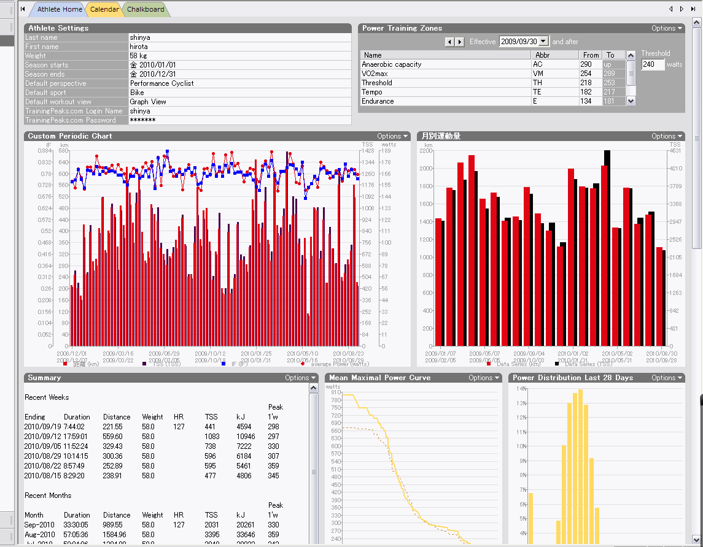Switch to the Chalkboard tab
Image resolution: width=703 pixels, height=547 pixels.
coord(146,9)
